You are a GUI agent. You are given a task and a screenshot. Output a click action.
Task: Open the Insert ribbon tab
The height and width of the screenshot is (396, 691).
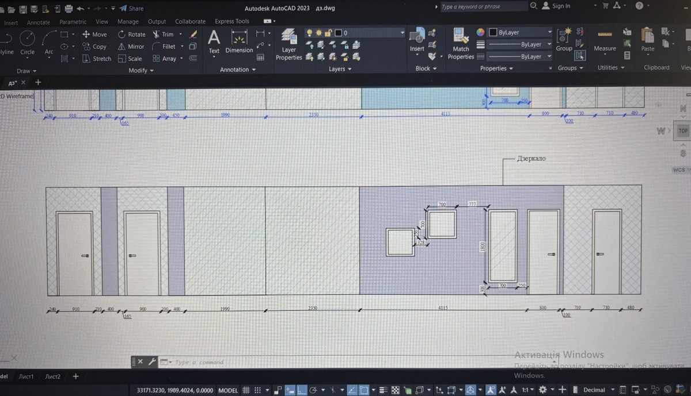[x=11, y=23]
